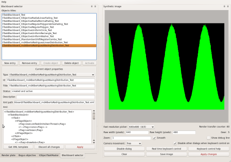Image resolution: width=231 pixels, height=162 pixels.
Task: Open Camera movement dropdown
Action: click(x=134, y=144)
